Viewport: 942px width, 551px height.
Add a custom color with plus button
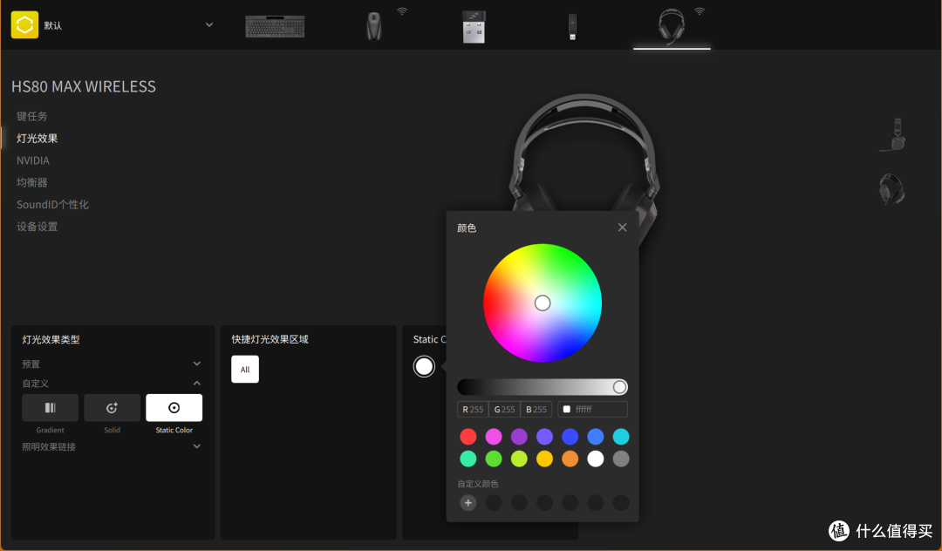coord(468,503)
